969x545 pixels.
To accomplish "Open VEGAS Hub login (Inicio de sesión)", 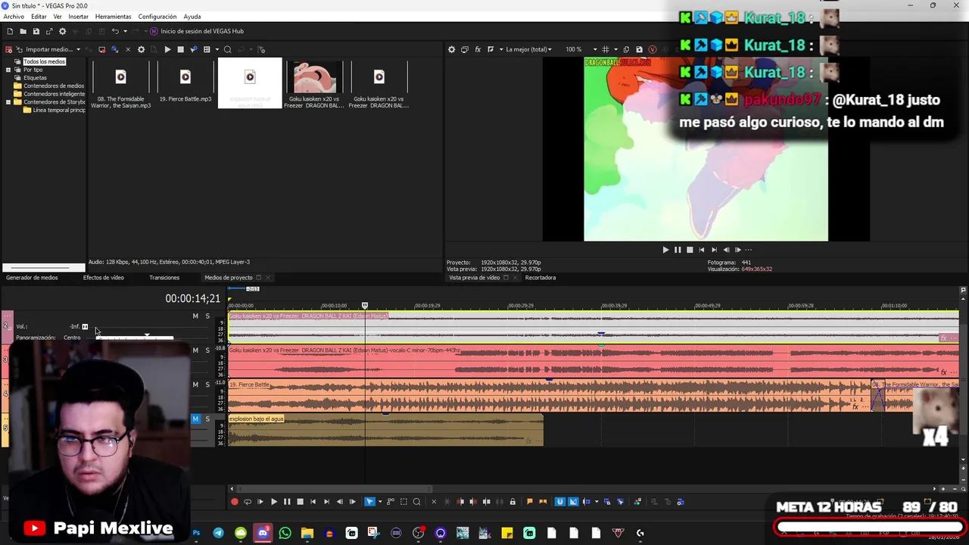I will (x=197, y=31).
